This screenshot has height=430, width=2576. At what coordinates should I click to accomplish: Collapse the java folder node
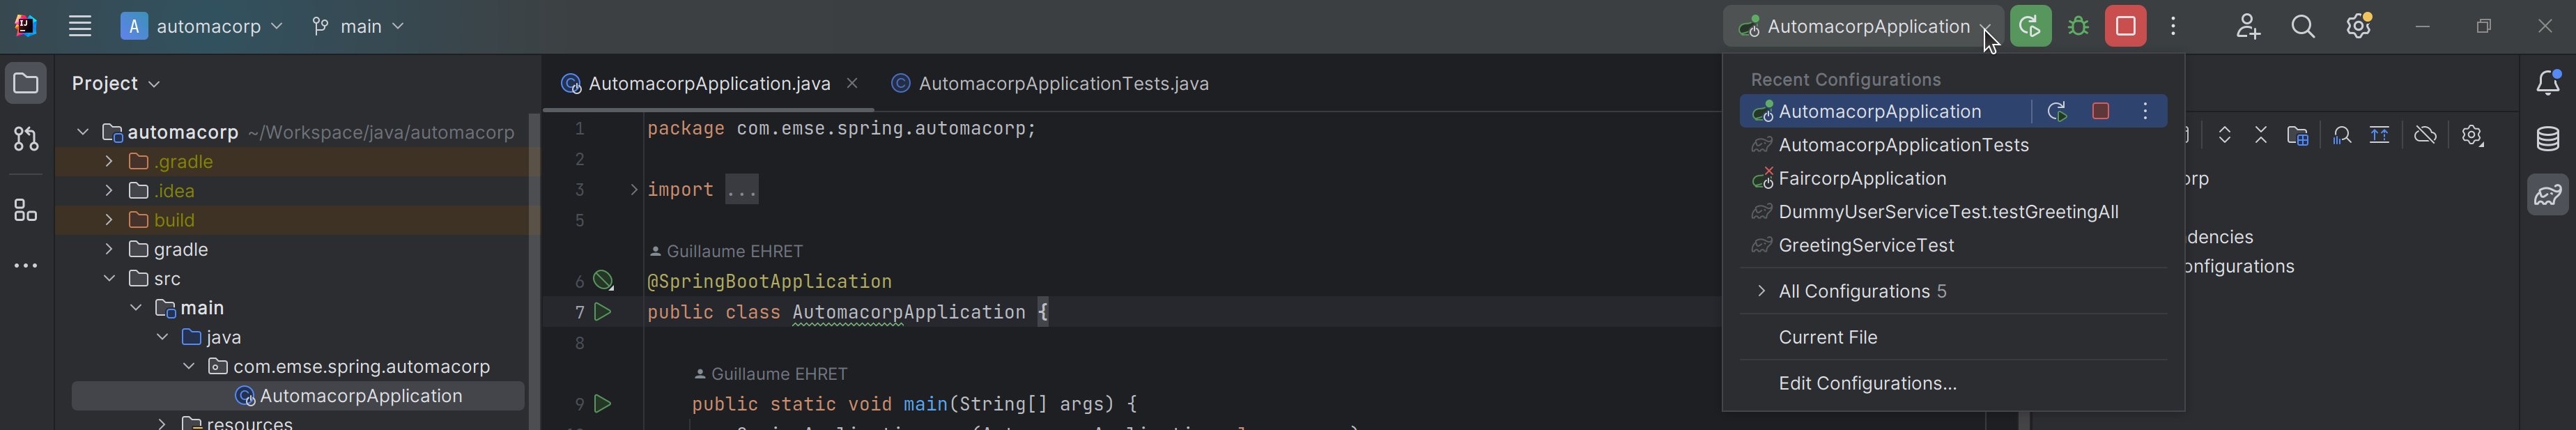point(162,337)
